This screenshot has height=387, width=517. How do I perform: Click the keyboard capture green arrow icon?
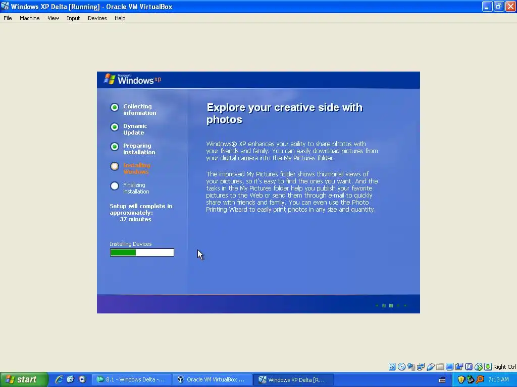pos(488,367)
